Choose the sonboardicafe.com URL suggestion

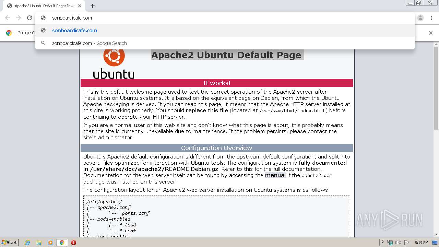225,31
